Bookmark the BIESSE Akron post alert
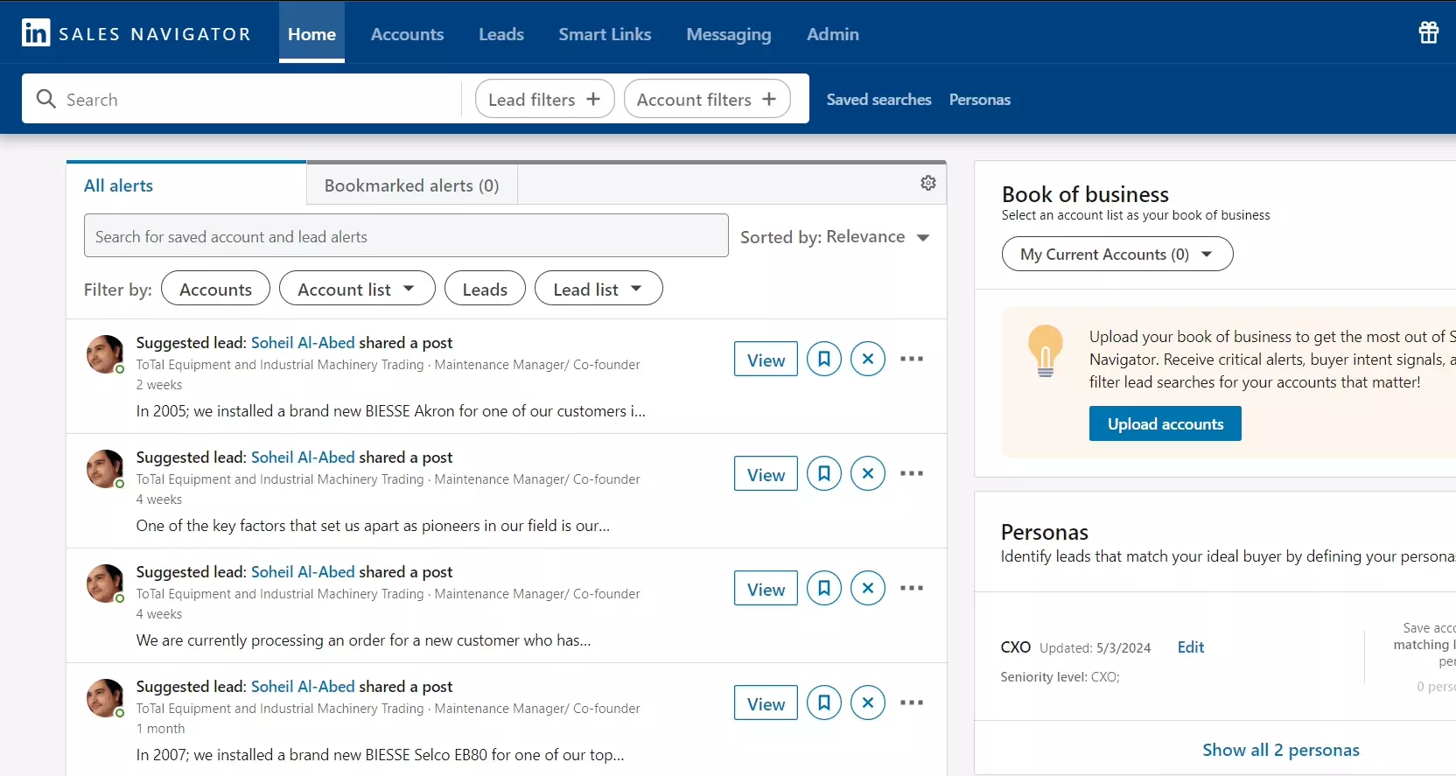The height and width of the screenshot is (776, 1456). click(x=824, y=359)
